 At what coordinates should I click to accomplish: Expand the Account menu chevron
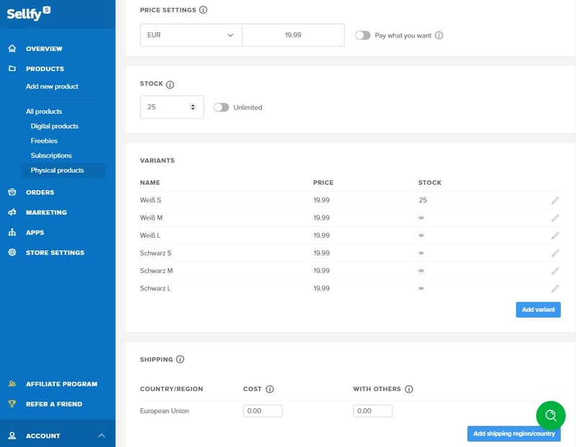pos(102,436)
